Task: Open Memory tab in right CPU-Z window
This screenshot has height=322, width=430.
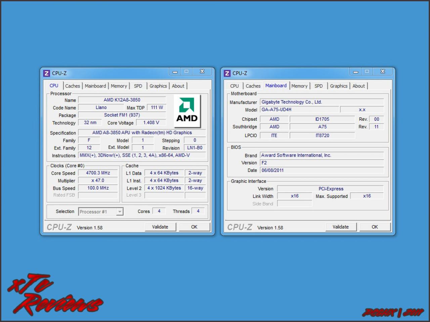Action: coord(299,86)
